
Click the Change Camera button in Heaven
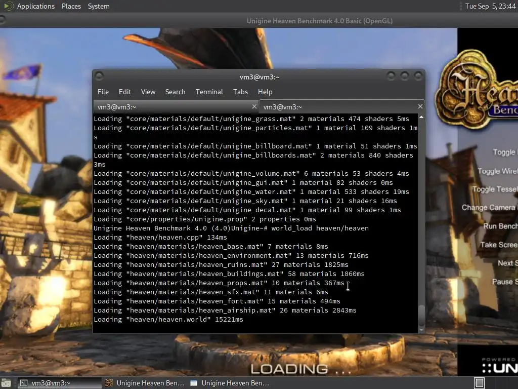tap(490, 208)
